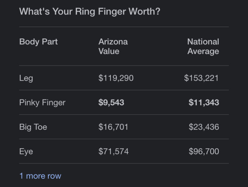Click Eye Arizona value $71,574
The width and height of the screenshot is (248, 187).
(x=113, y=151)
